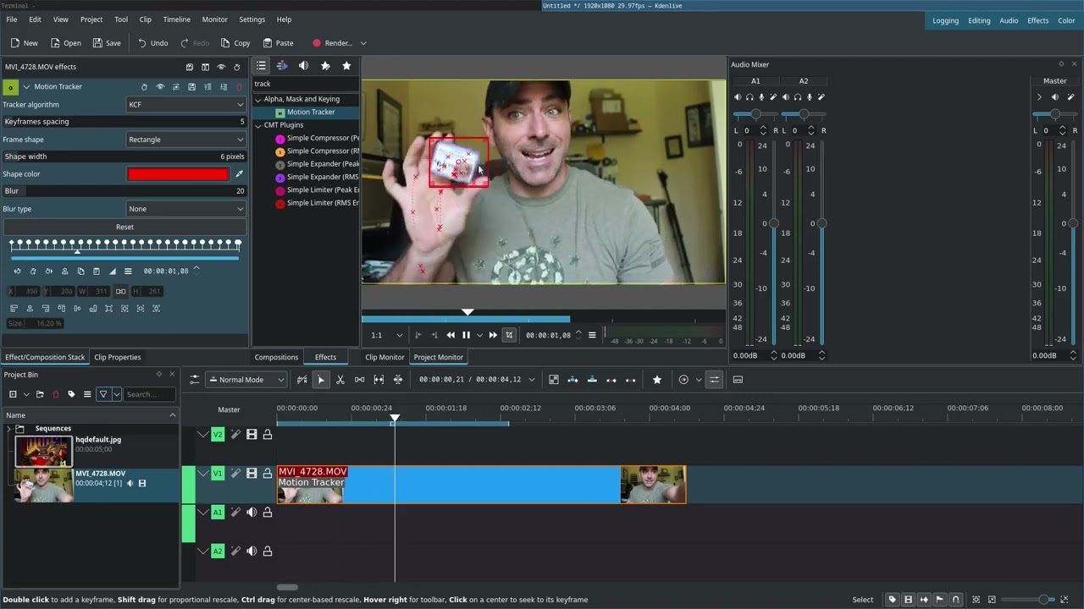Select the slip tool in timeline toolbar
Image resolution: width=1084 pixels, height=609 pixels.
[x=379, y=380]
